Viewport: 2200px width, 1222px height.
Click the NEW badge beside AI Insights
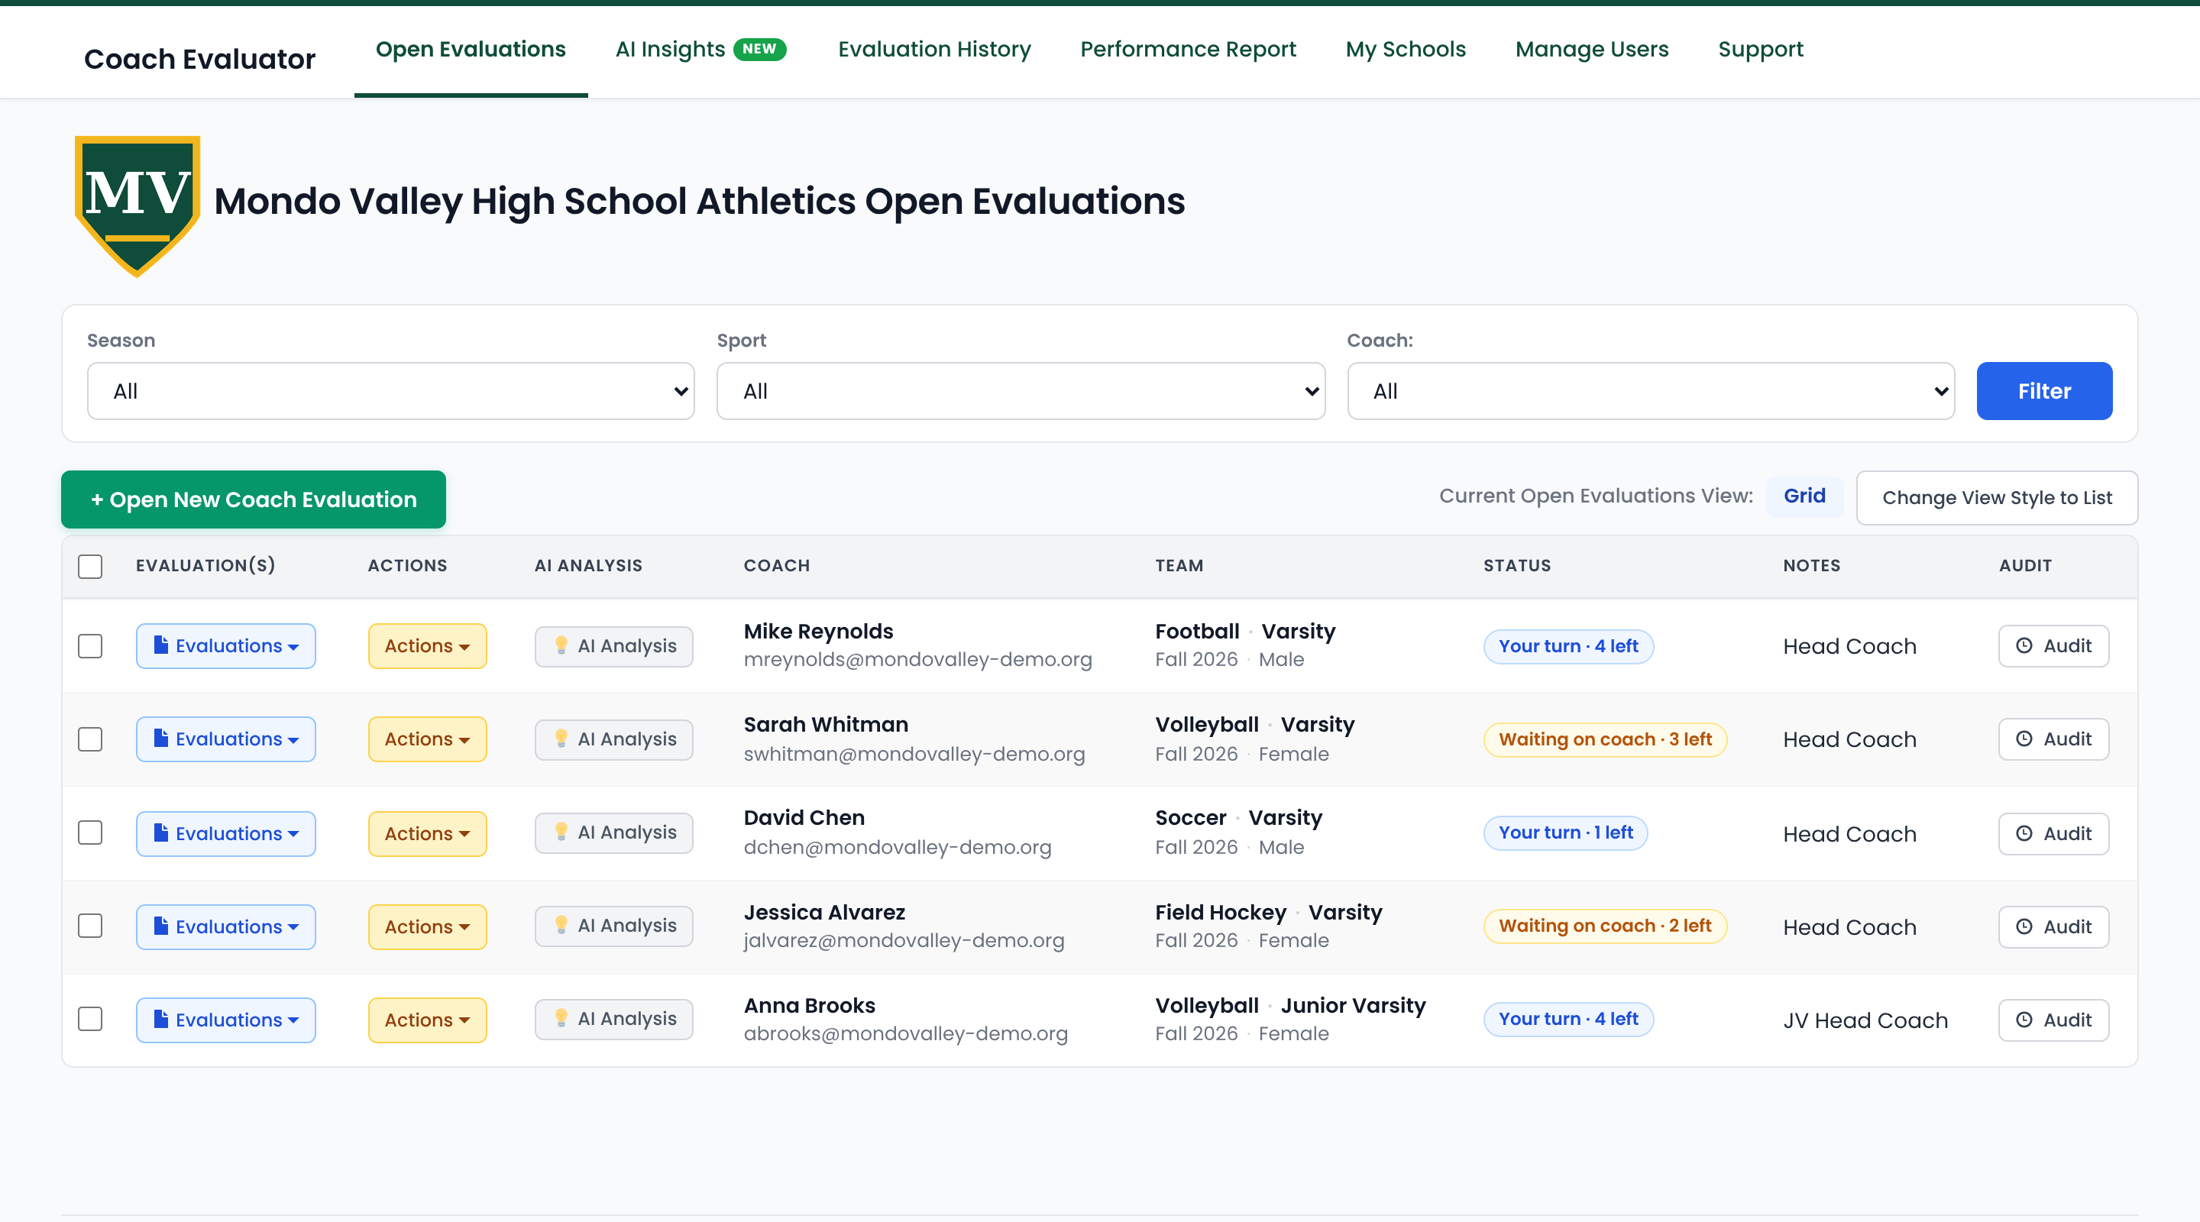pyautogui.click(x=759, y=50)
